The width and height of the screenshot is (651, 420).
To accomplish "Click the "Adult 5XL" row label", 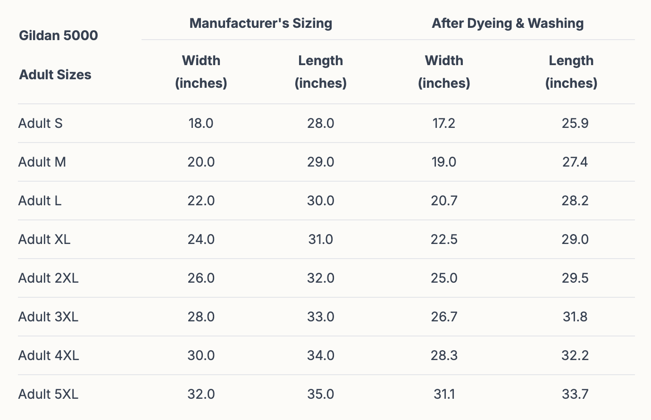I will point(49,395).
